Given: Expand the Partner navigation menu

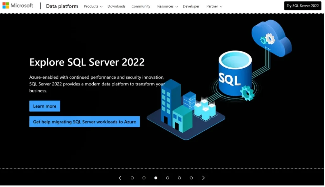Looking at the screenshot, I should click(214, 6).
